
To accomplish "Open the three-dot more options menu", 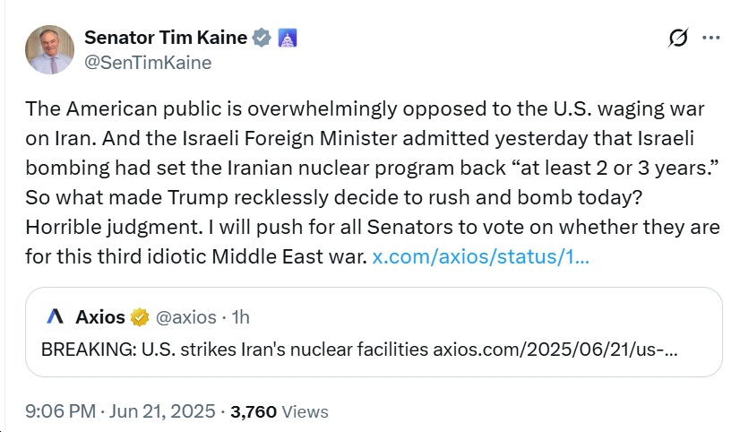I will point(710,38).
